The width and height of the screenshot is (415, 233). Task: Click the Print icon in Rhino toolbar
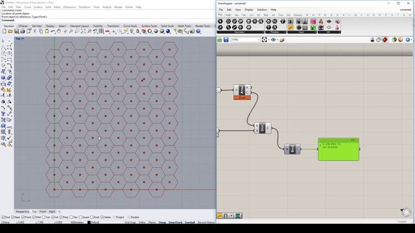tap(23, 32)
